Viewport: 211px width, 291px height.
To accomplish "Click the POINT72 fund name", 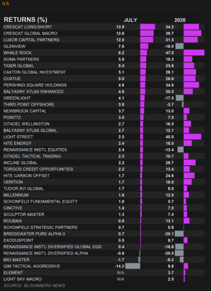I will [x=12, y=117].
